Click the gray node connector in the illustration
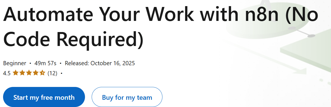This screenshot has width=331, height=107. 301,32
